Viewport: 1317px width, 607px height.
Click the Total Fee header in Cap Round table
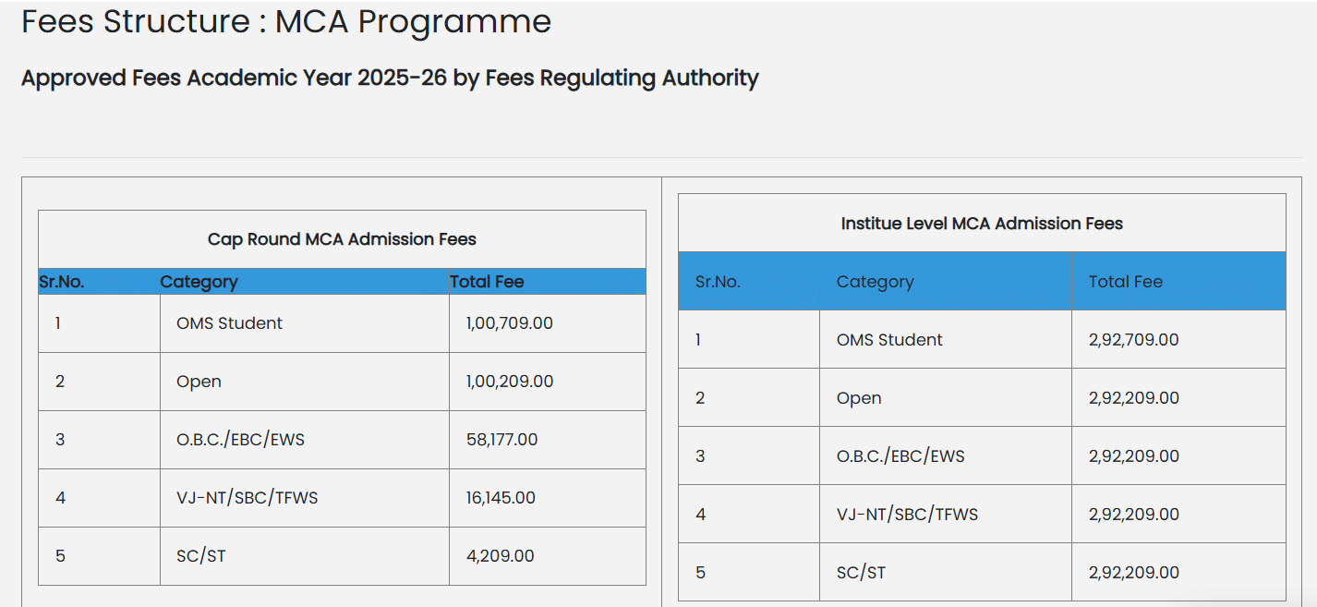click(x=487, y=282)
